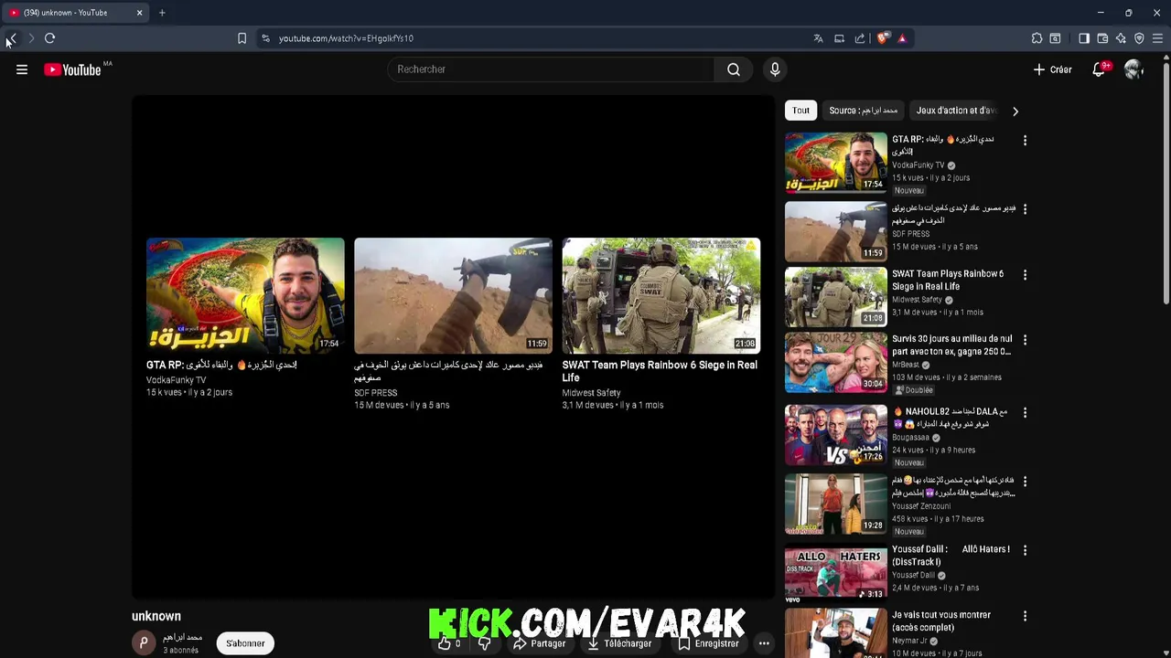Screen dimensions: 1171x658
Task: Open the uploader channel avatar below video
Action: click(x=144, y=643)
